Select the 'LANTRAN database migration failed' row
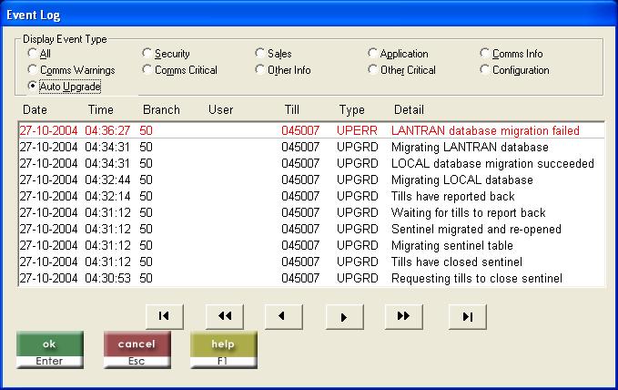The height and width of the screenshot is (390, 618). (311, 130)
